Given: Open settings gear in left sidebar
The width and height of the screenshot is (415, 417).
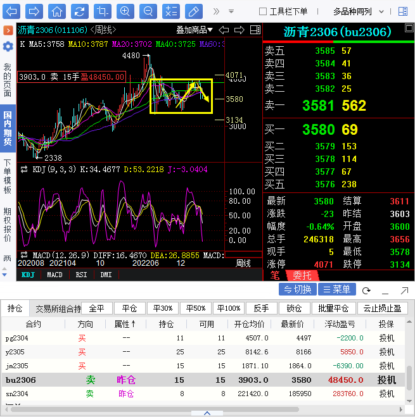Looking at the screenshot, I should (8, 47).
